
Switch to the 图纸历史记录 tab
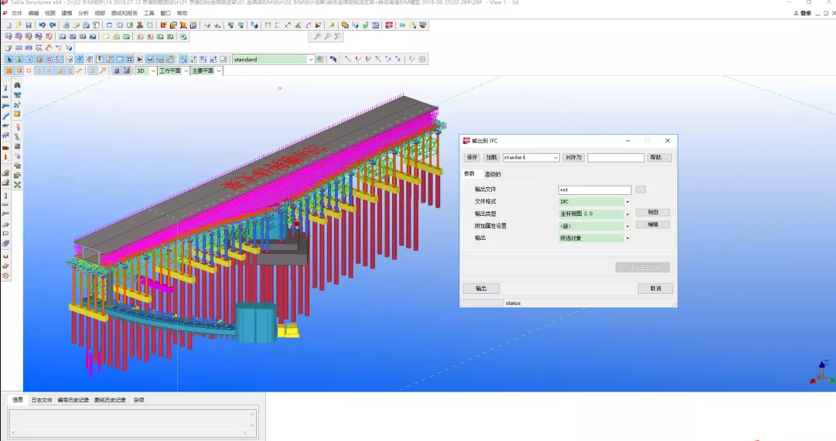point(110,399)
